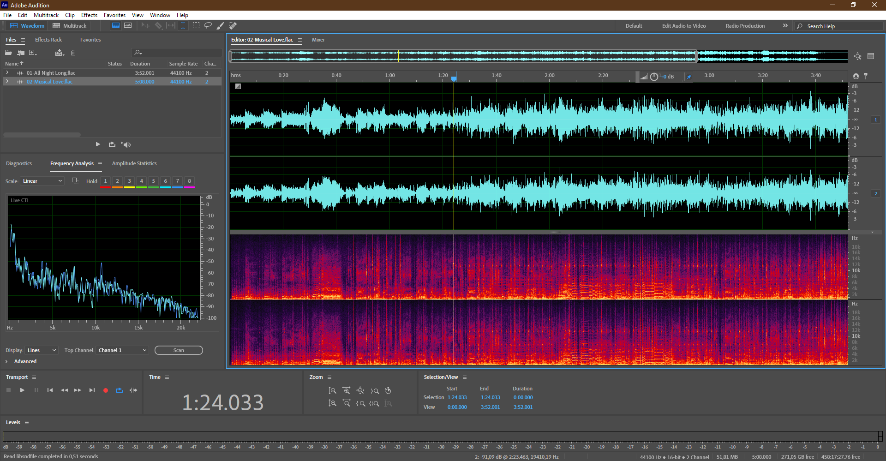Screen dimensions: 886x461
Task: Click the overview navigator right handle
Action: (696, 56)
